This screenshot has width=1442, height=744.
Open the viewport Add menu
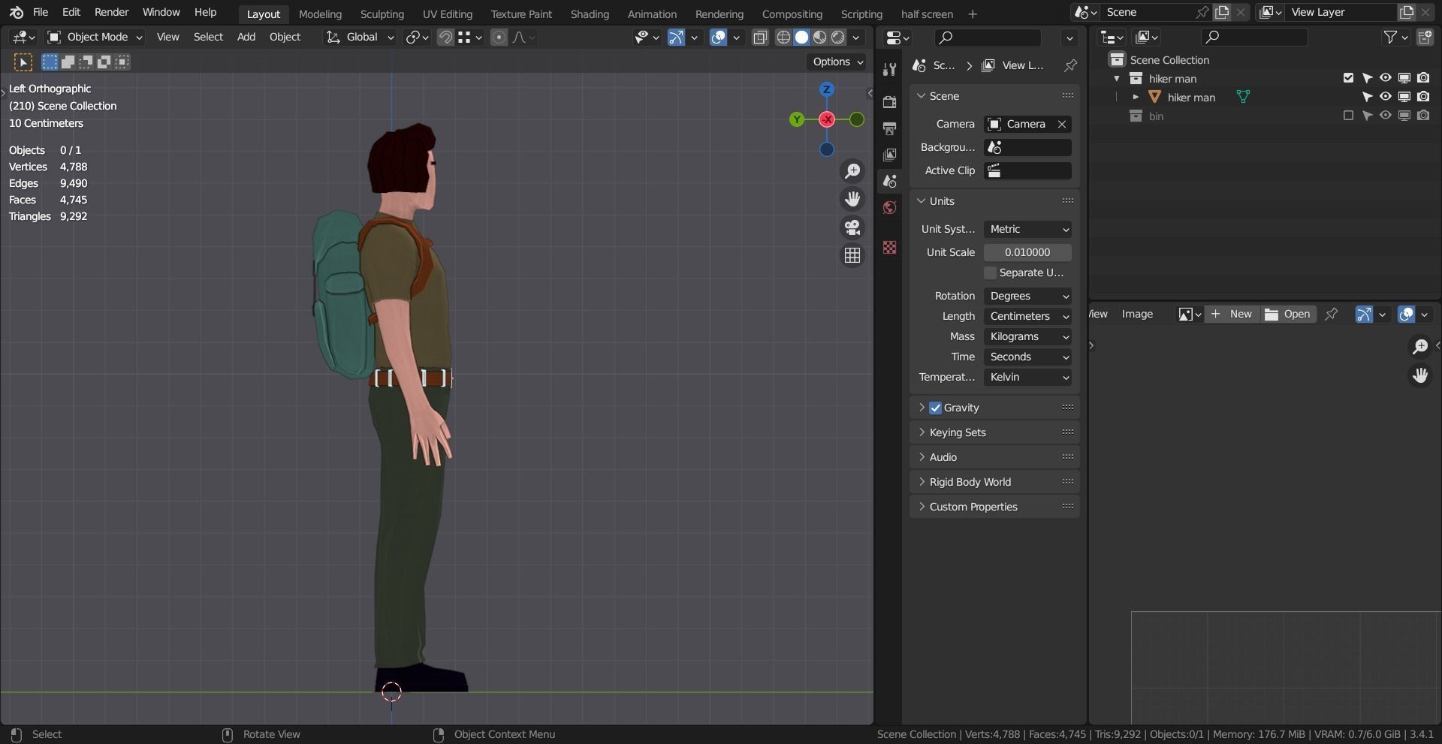246,37
